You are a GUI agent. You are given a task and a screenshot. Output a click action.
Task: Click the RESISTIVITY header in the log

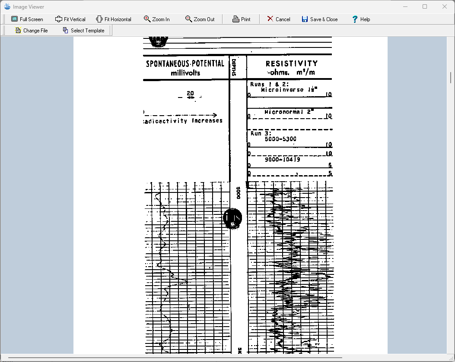coord(292,63)
